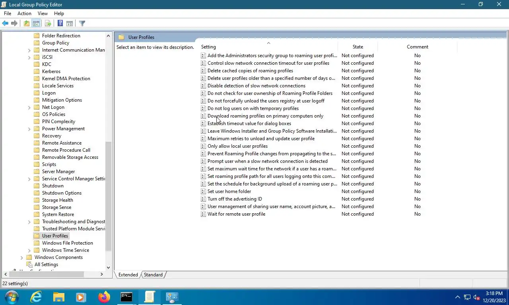The image size is (509, 305).
Task: Click the tree pane scroll up arrow
Action: (x=108, y=36)
